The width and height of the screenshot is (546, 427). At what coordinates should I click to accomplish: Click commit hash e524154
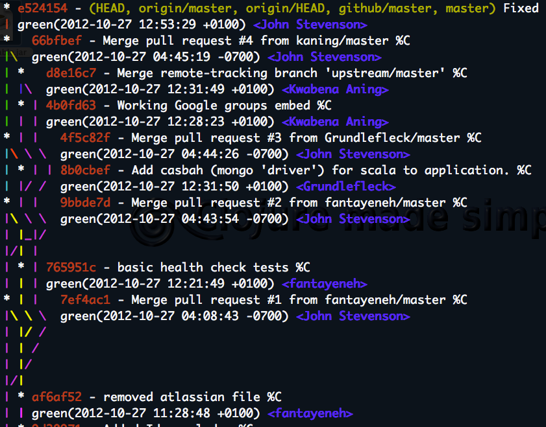(x=42, y=8)
